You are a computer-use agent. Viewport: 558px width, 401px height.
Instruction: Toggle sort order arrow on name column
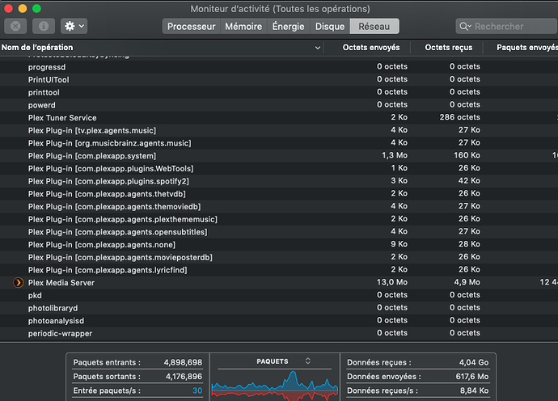(x=318, y=48)
